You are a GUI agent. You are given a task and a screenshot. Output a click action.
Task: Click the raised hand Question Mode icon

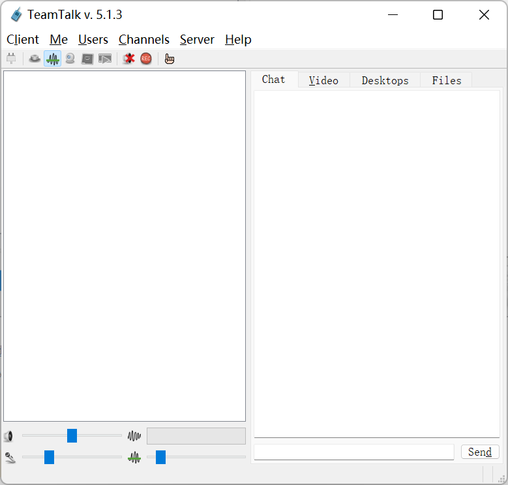pos(170,59)
